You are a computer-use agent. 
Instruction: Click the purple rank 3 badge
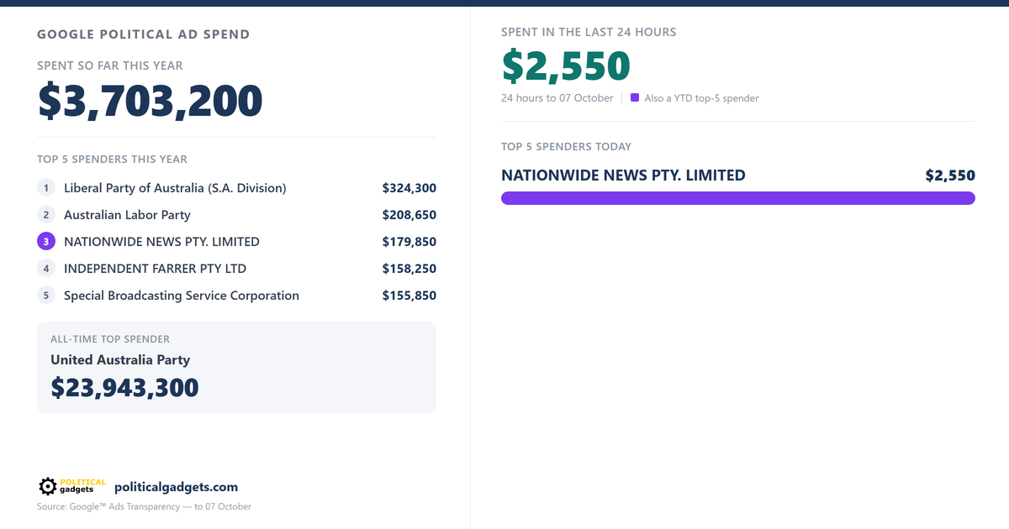46,242
